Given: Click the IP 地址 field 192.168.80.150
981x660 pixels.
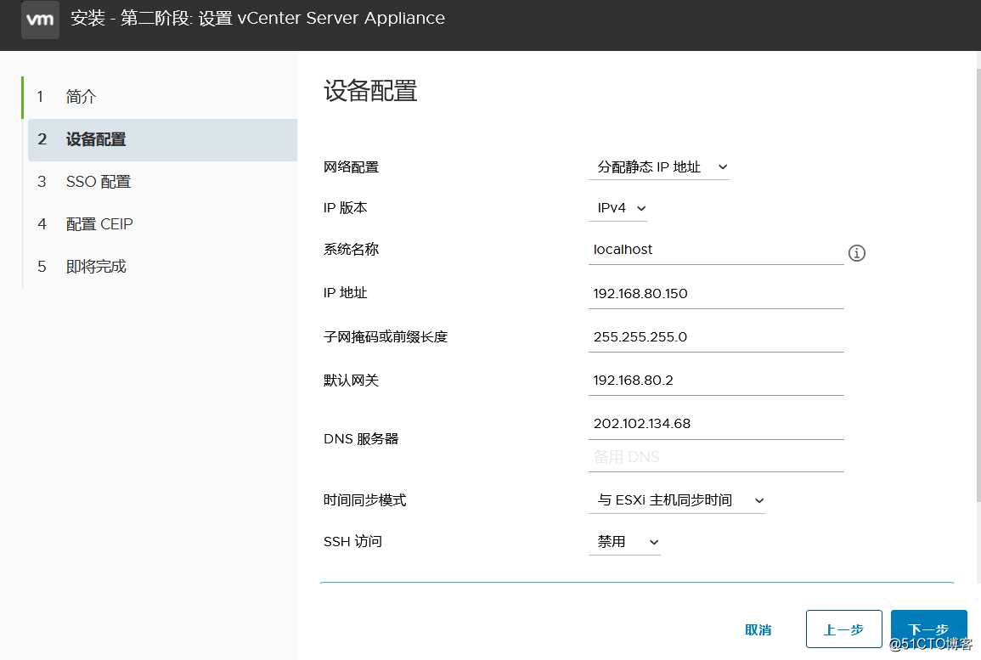Looking at the screenshot, I should [716, 293].
